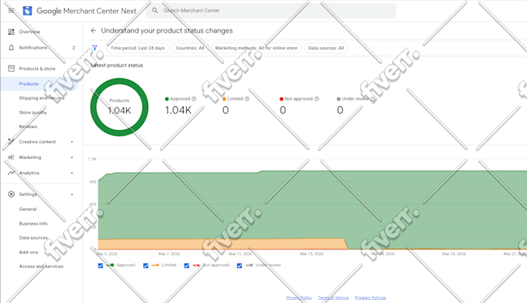Viewport: 527px width, 303px height.
Task: Expand the Creative content section
Action: (72, 142)
